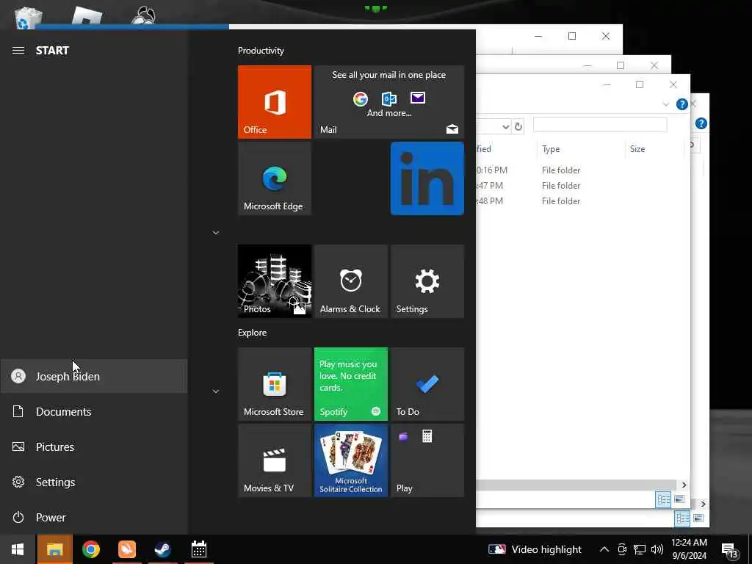
Task: Open the Play folder tile
Action: pyautogui.click(x=427, y=460)
